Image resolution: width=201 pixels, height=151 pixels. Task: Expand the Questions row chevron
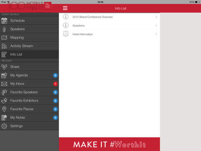(x=156, y=26)
